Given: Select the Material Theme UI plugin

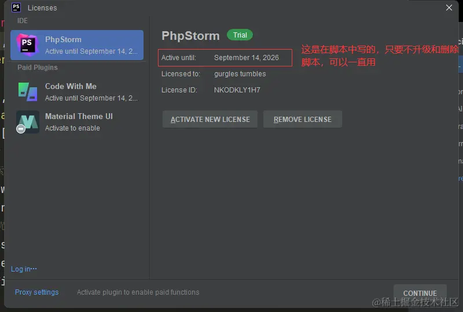Looking at the screenshot, I should coord(77,122).
